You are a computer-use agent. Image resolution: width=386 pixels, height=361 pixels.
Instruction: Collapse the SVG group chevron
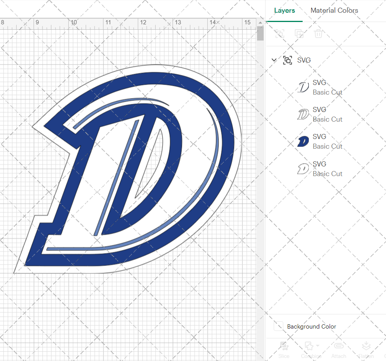(274, 60)
